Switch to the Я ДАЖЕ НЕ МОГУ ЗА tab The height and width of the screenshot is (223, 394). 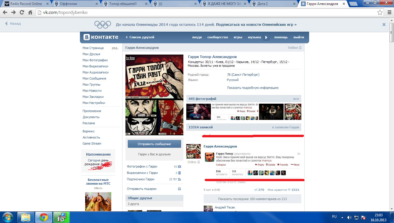point(225,4)
